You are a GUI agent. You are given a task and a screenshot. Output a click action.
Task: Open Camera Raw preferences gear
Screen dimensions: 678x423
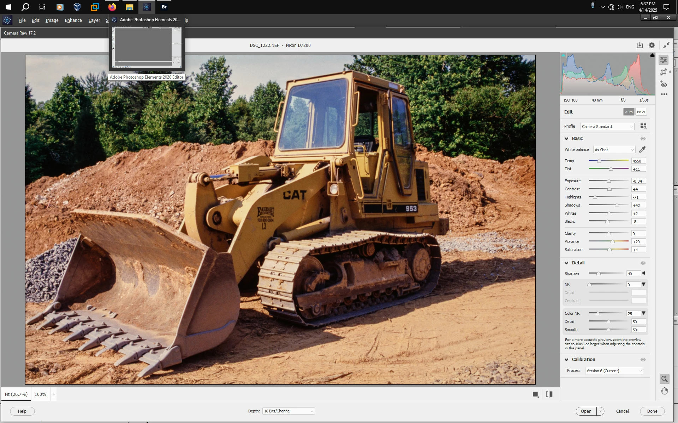point(652,45)
